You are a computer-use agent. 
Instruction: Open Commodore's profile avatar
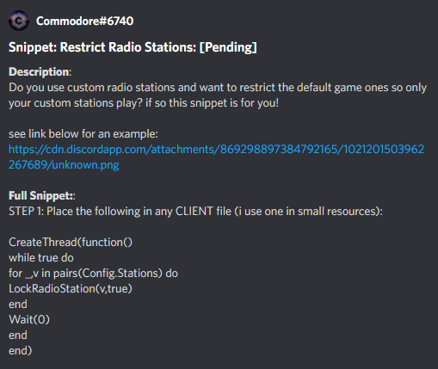19,21
